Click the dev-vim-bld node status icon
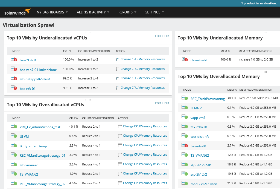This screenshot has width=280, height=189. 185,59
